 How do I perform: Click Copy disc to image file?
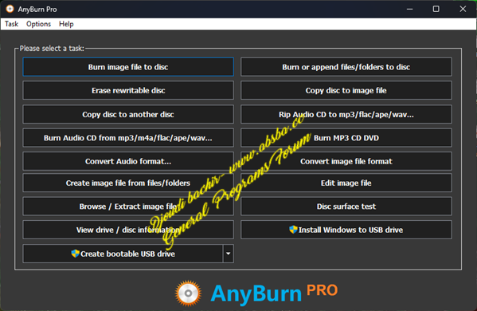click(346, 90)
